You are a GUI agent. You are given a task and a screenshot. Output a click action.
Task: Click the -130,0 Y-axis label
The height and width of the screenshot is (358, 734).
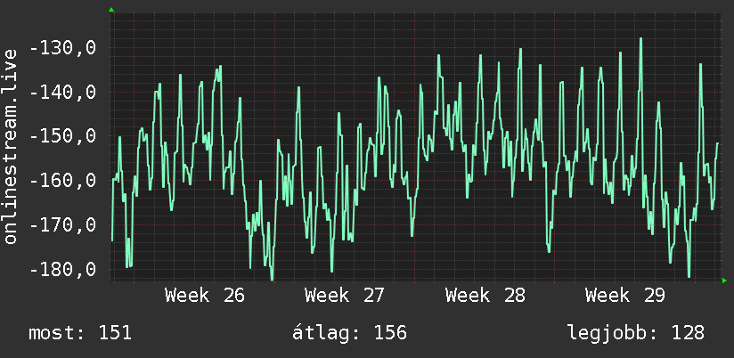coord(62,48)
